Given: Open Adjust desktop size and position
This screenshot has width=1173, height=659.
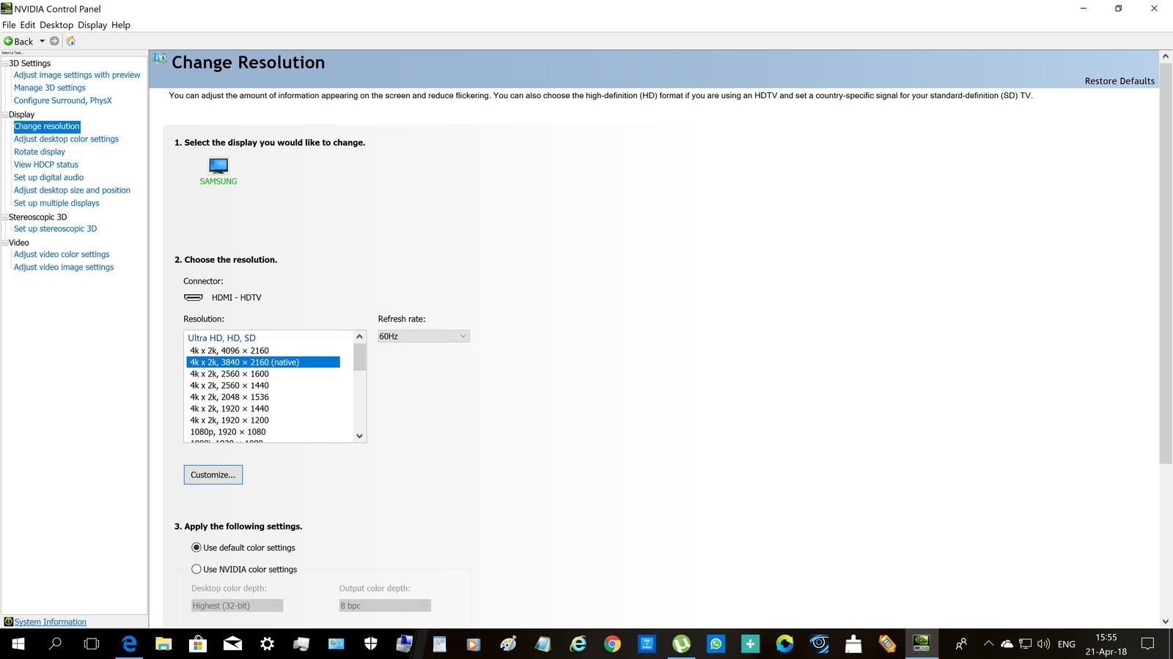Looking at the screenshot, I should 72,190.
